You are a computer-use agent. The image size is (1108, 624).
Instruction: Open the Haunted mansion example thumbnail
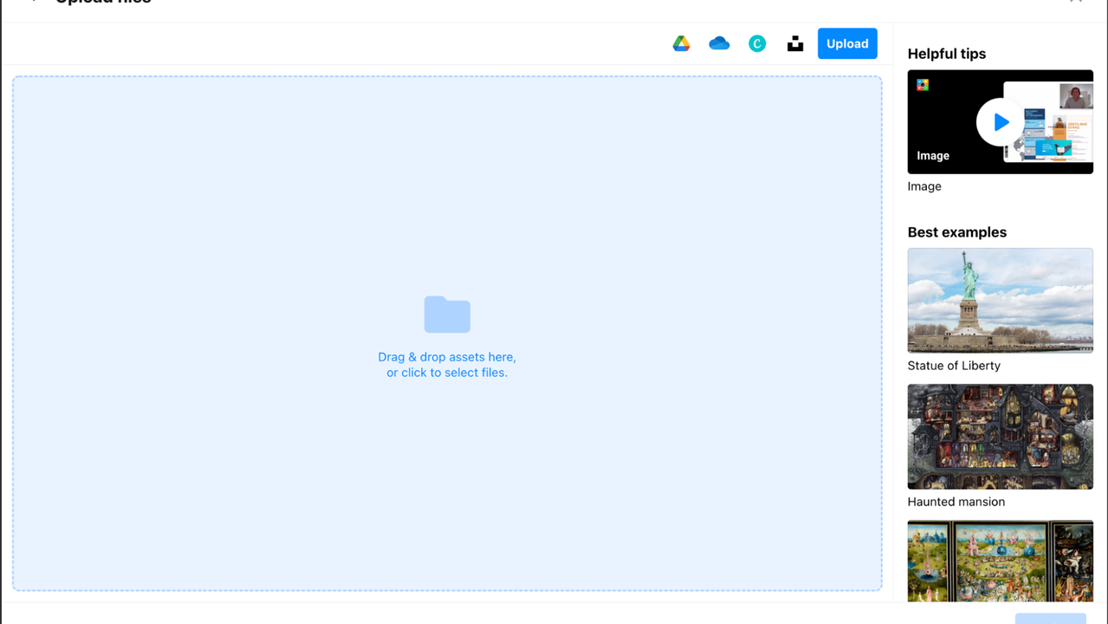pos(1000,436)
